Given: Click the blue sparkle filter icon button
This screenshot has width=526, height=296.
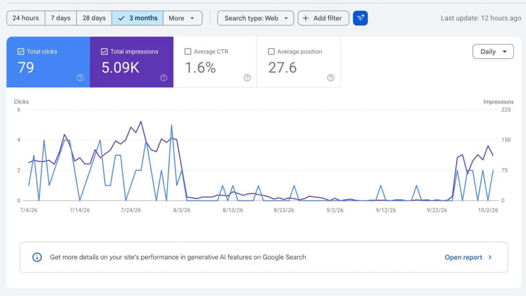Looking at the screenshot, I should 360,18.
